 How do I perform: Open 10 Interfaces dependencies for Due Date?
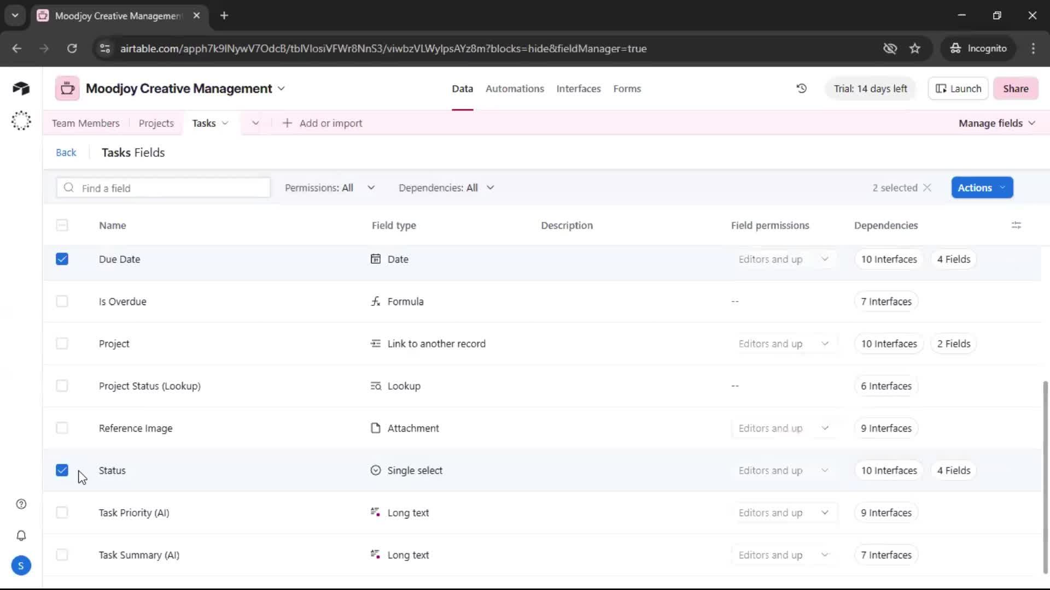(889, 259)
